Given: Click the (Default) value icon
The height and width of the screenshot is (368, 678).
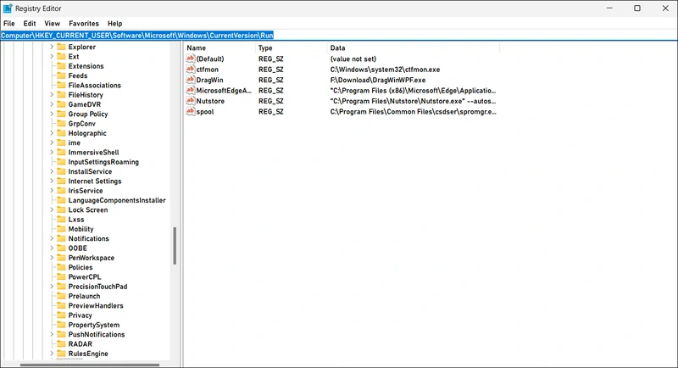Looking at the screenshot, I should point(190,59).
